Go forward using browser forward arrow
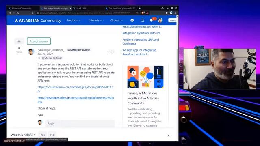260x146 pixels. 14,13
